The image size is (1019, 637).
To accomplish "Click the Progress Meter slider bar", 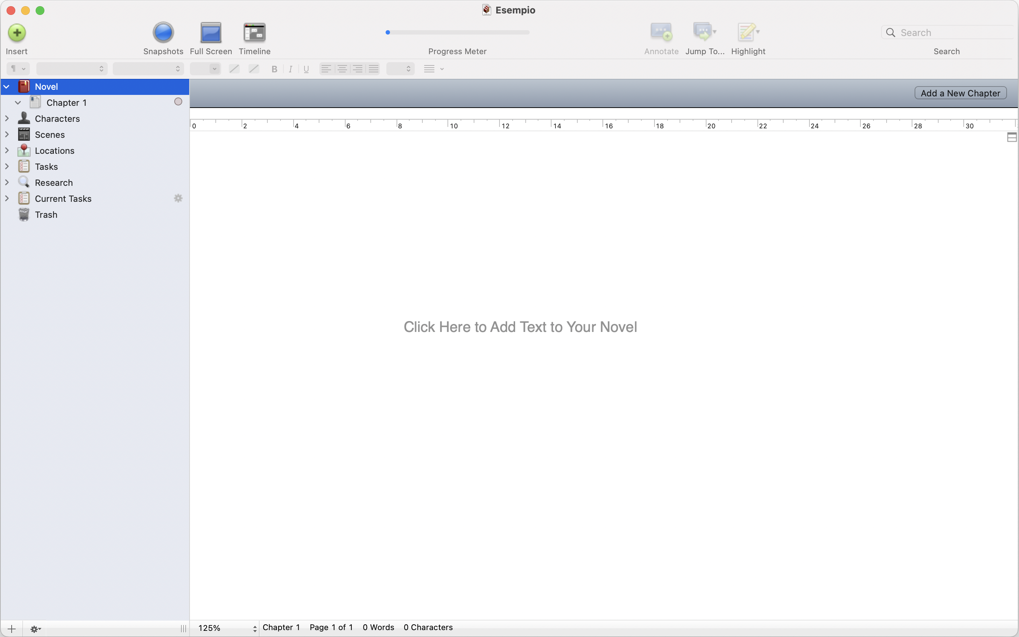I will coord(458,32).
